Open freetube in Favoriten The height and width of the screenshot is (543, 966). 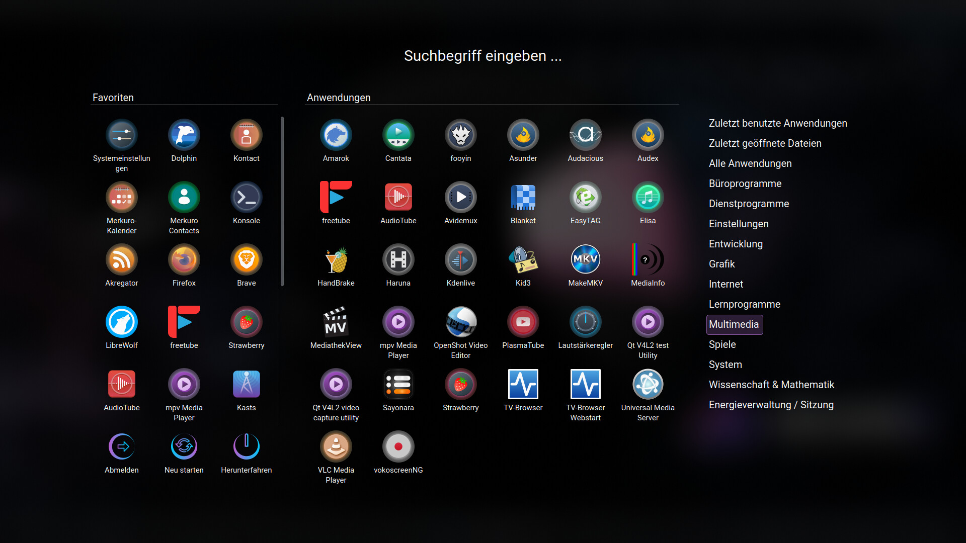[x=184, y=328]
